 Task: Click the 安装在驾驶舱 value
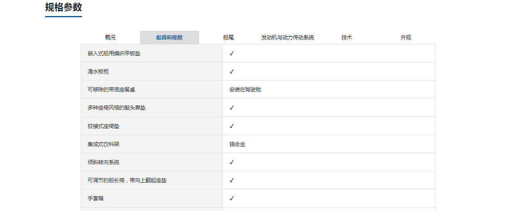245,89
